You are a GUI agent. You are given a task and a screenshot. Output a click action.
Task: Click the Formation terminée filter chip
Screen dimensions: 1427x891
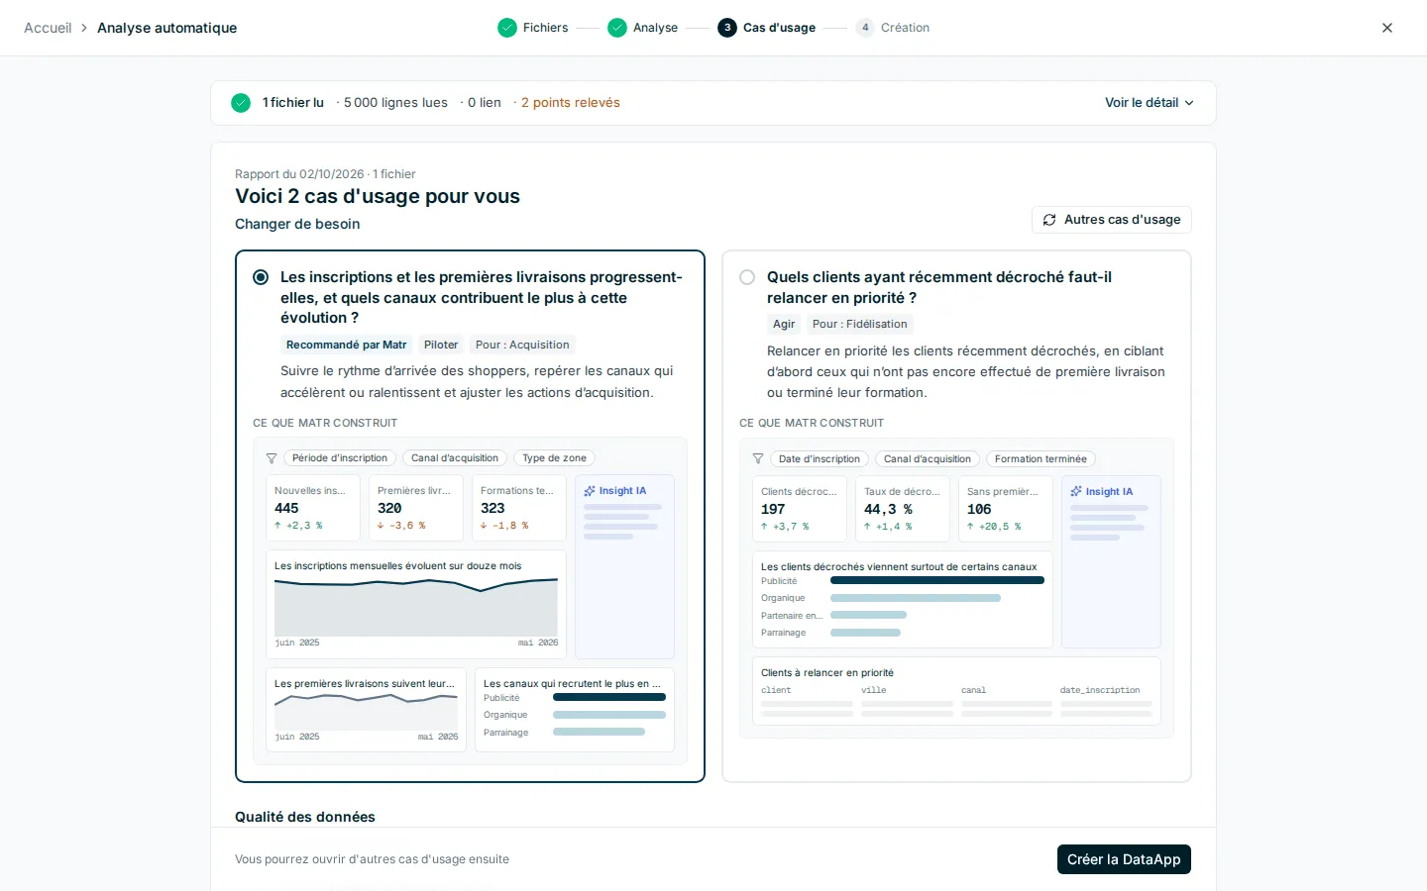1041,459
